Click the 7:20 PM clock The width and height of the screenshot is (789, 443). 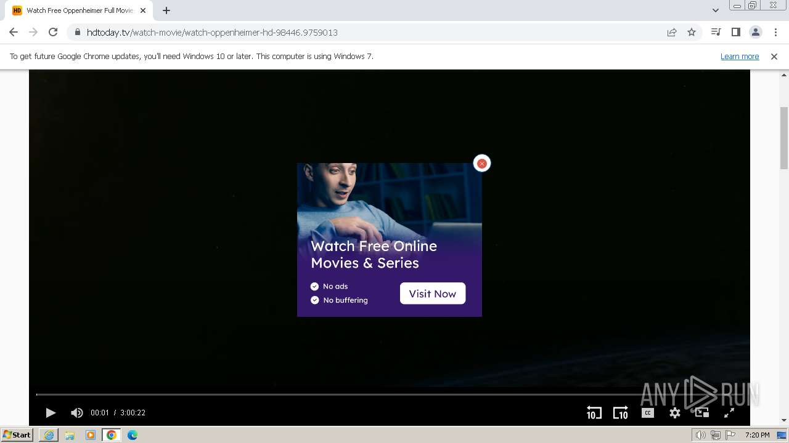tap(757, 435)
